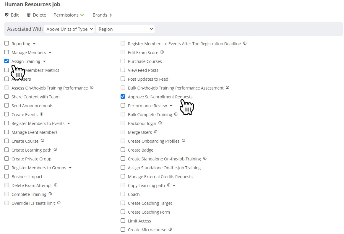Viewport: 344px width, 234px height.
Task: Click info icon next to Merge Users
Action: click(x=156, y=132)
